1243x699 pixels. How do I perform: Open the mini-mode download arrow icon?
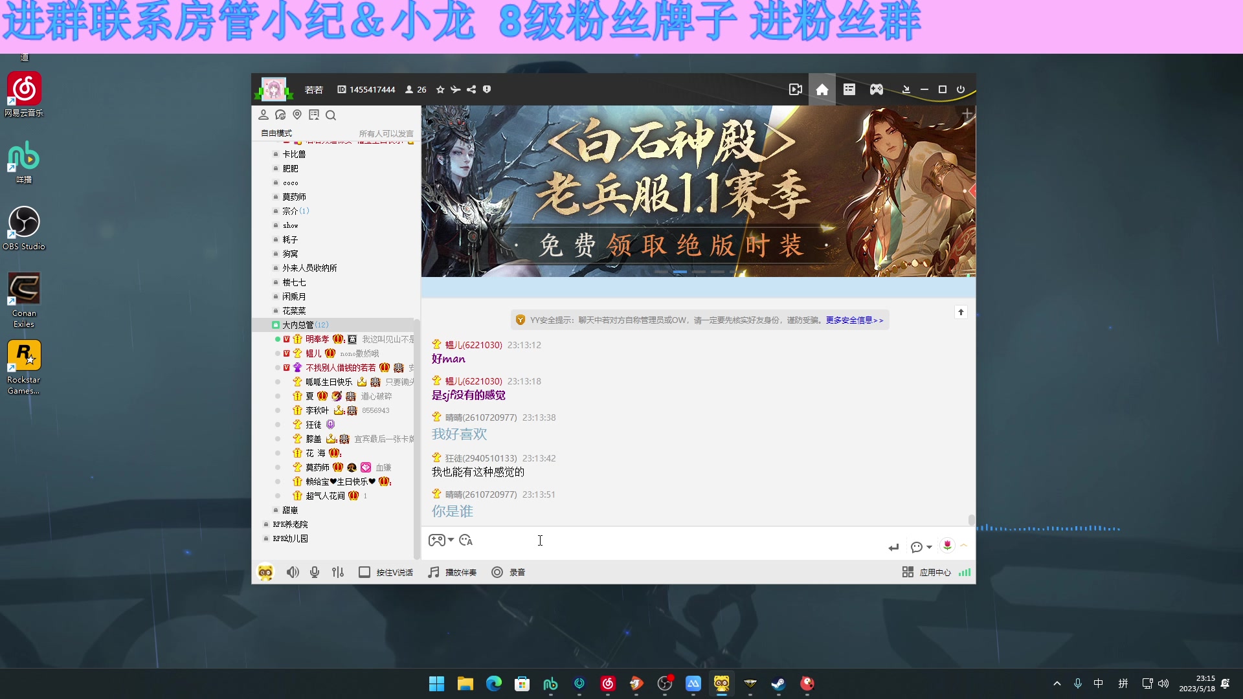coord(906,89)
